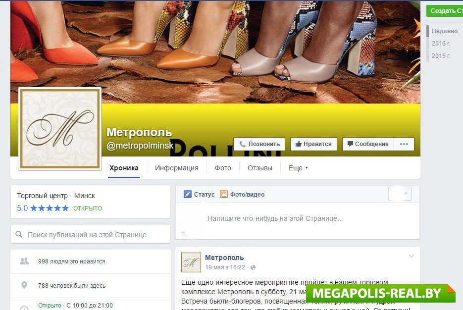Open the Отзывы tab
Viewport: 463px width, 310px height.
[x=260, y=168]
